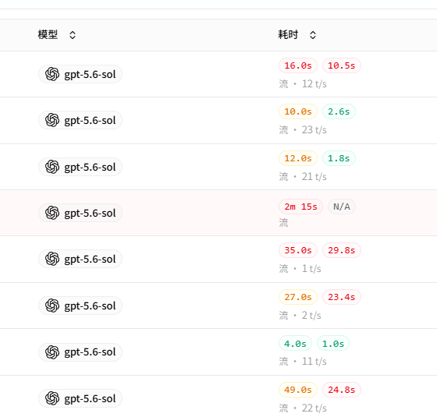This screenshot has width=437, height=417.
Task: Click OpenAI icon in 12.0s row
Action: (52, 167)
